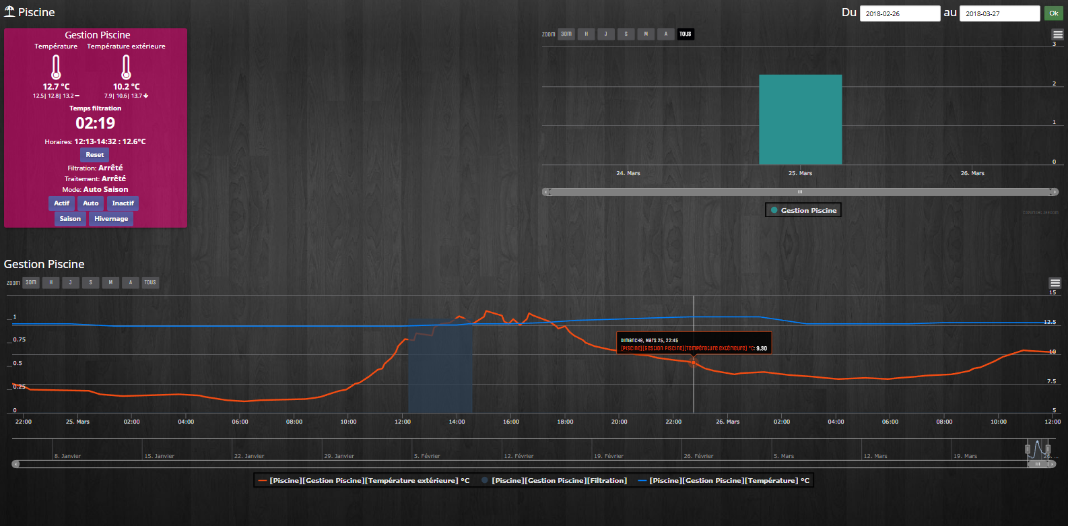Set top chart zoom to J
The width and height of the screenshot is (1068, 526).
pyautogui.click(x=606, y=34)
